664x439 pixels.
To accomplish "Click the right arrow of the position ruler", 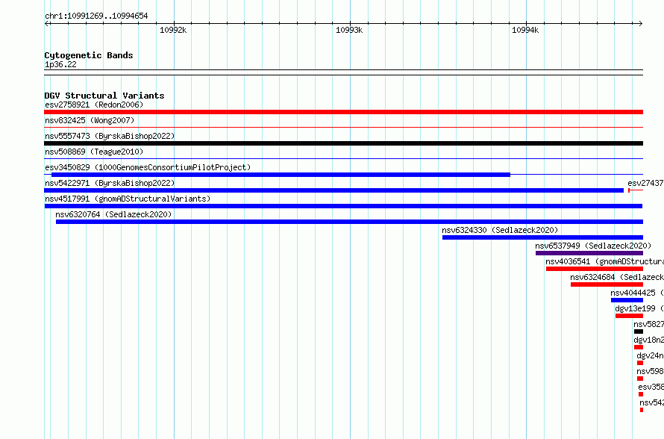I will (641, 24).
